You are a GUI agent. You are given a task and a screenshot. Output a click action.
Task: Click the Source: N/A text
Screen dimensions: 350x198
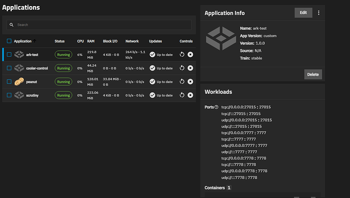251,51
